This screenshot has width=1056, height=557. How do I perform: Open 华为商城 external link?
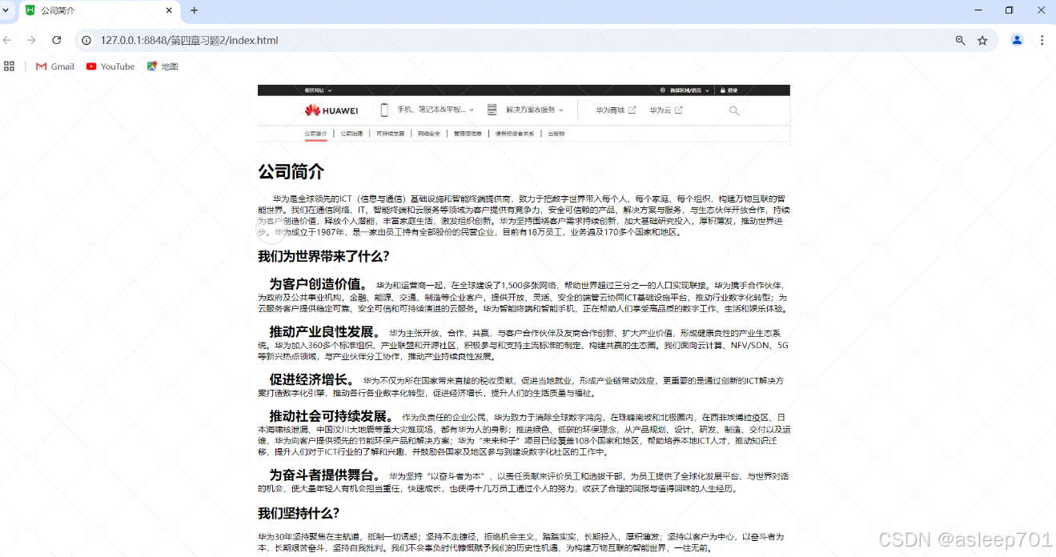(x=616, y=110)
